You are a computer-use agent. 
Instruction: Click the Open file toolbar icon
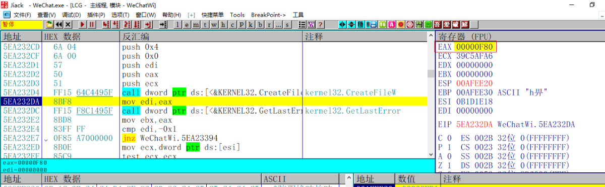[x=49, y=24]
